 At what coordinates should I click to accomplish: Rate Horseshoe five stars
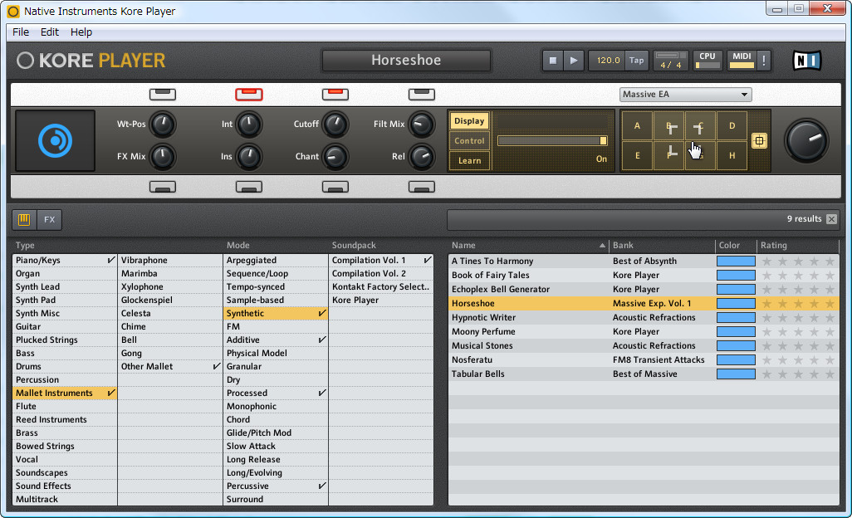pos(830,304)
